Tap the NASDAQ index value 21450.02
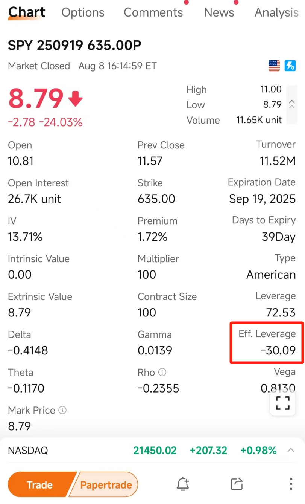The image size is (305, 504). (x=155, y=450)
